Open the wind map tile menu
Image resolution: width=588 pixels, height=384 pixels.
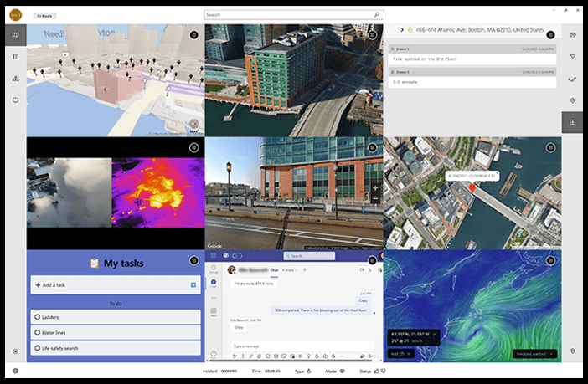[550, 260]
